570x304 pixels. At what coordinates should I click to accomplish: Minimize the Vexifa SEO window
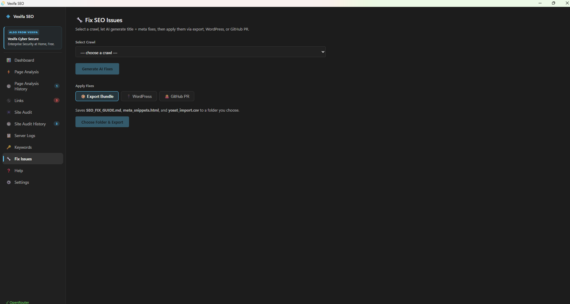tap(540, 3)
